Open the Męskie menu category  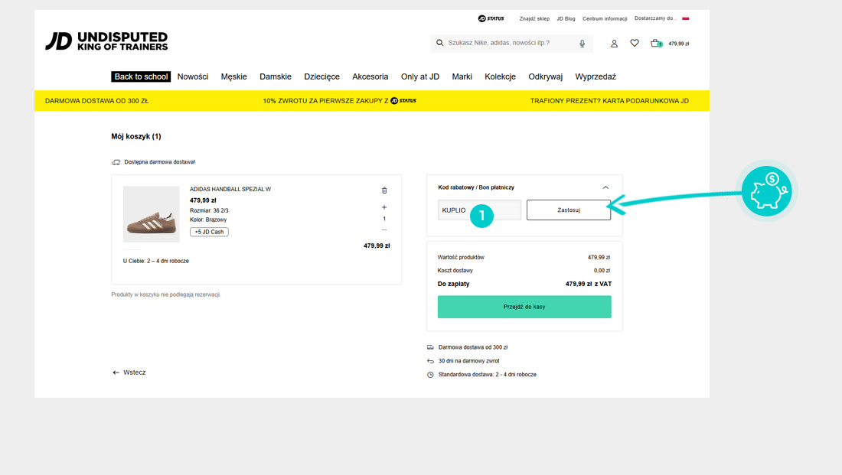pyautogui.click(x=233, y=76)
